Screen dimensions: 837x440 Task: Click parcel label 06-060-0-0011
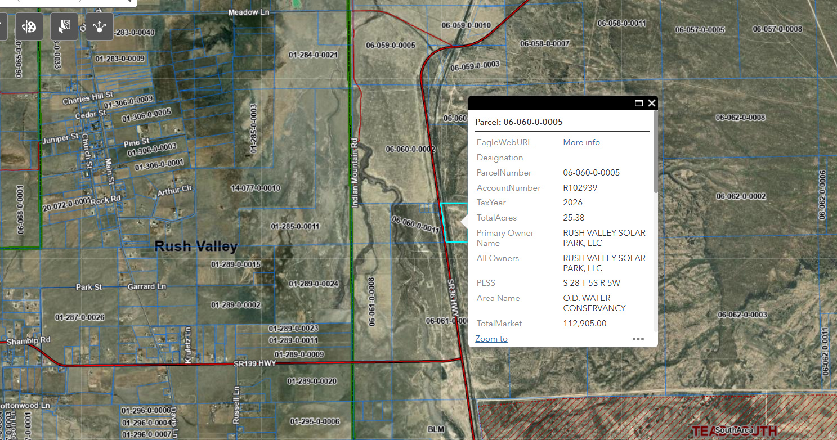tap(415, 225)
